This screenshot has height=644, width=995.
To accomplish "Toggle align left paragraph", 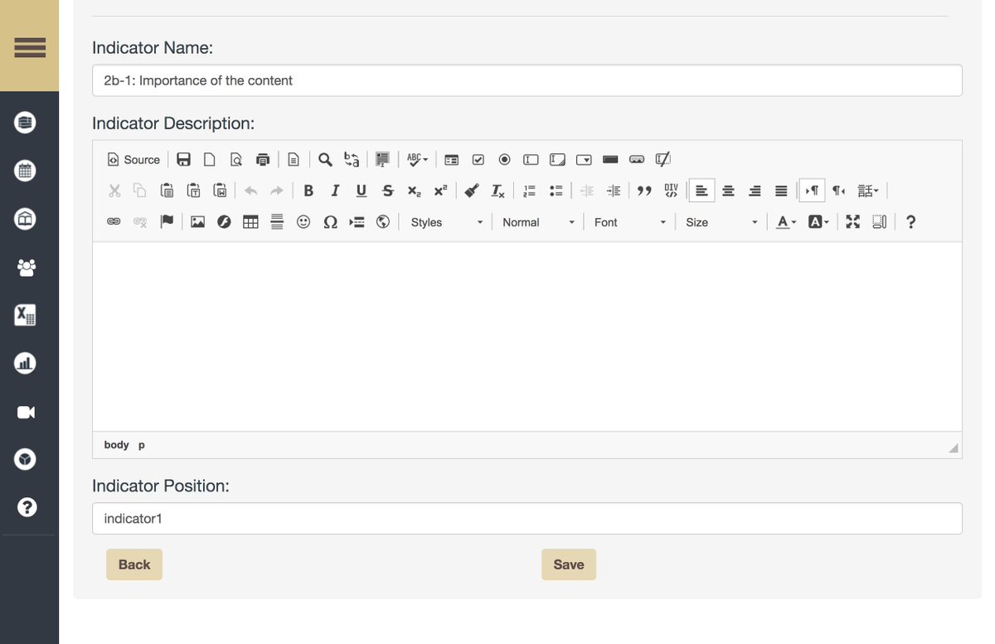I will point(701,191).
